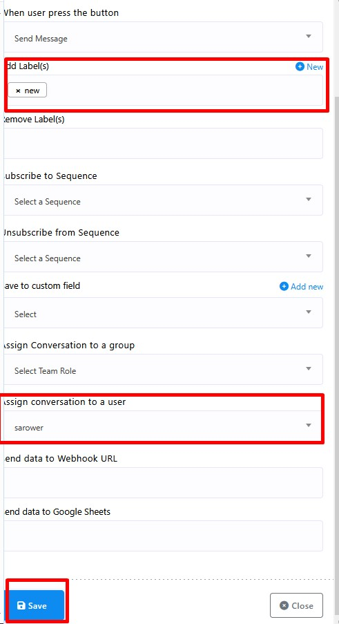This screenshot has height=624, width=339.
Task: Click the Webhook URL input field
Action: tap(164, 483)
